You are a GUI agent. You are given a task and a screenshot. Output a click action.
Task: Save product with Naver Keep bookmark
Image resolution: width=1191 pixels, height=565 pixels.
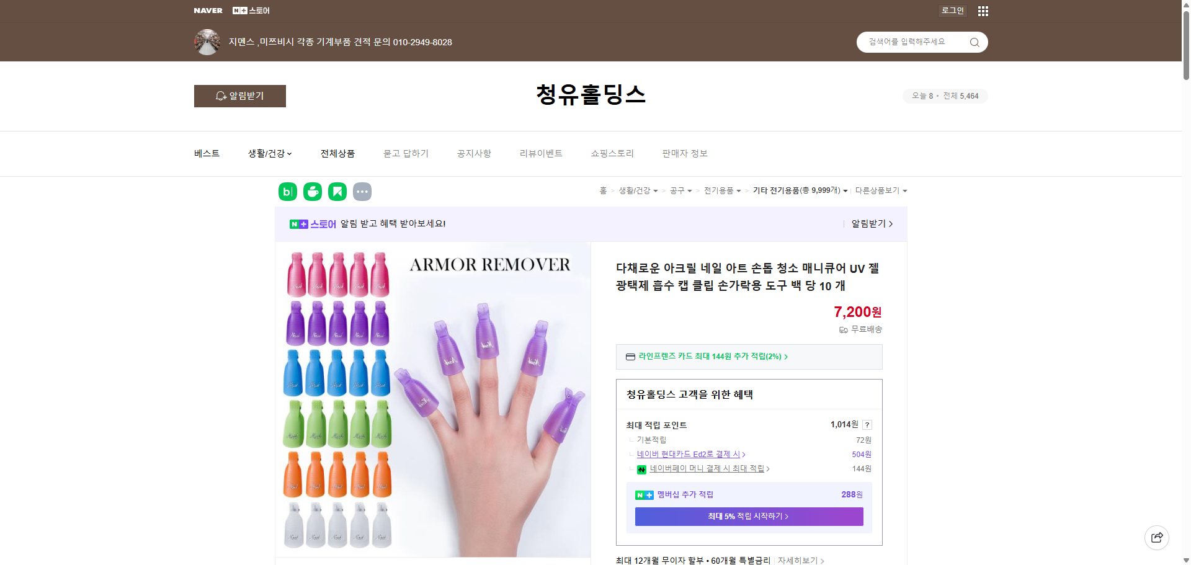(337, 192)
